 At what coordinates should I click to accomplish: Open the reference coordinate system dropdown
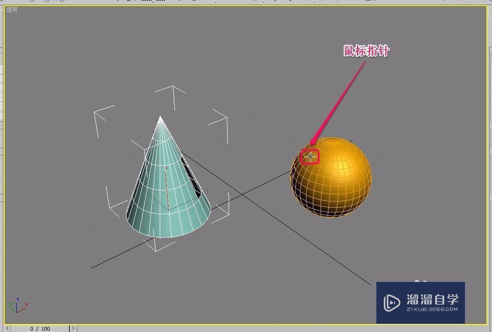click(x=153, y=1)
